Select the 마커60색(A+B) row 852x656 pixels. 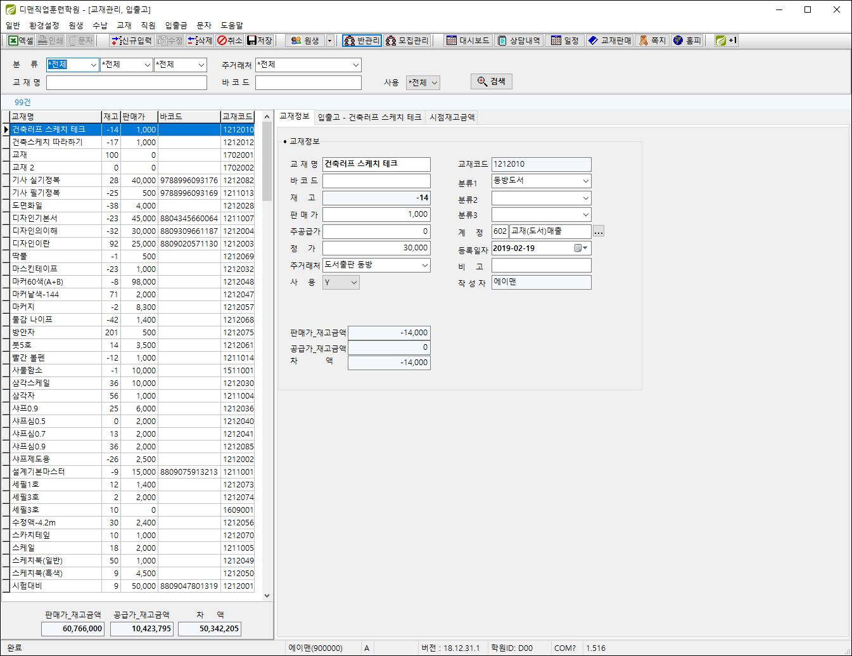click(x=132, y=281)
